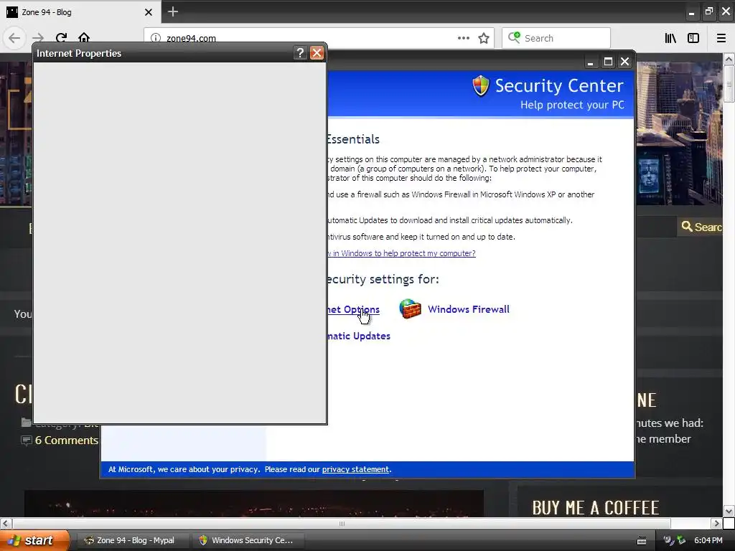Image resolution: width=735 pixels, height=551 pixels.
Task: Open the privacy statement link
Action: pyautogui.click(x=355, y=469)
